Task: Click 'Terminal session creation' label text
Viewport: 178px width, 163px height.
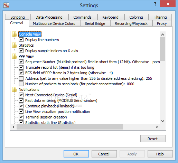Action: 46,117
